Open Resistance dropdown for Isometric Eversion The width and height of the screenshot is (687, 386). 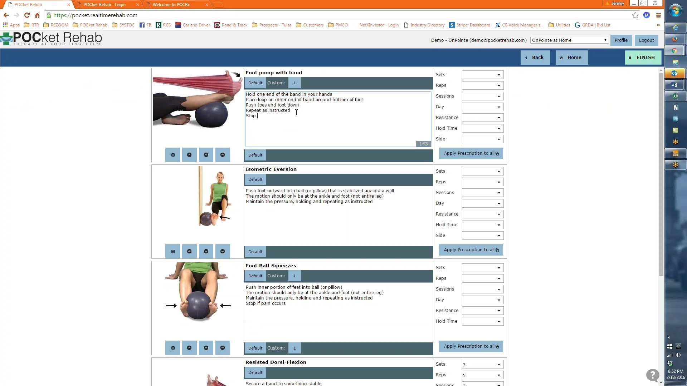[483, 214]
